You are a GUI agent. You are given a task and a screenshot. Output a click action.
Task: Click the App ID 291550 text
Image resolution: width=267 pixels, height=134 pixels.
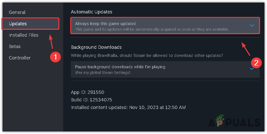88,92
